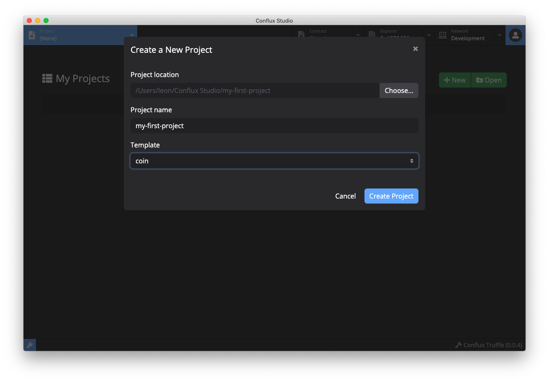Click the Create a New Project title
This screenshot has height=382, width=549.
[172, 50]
